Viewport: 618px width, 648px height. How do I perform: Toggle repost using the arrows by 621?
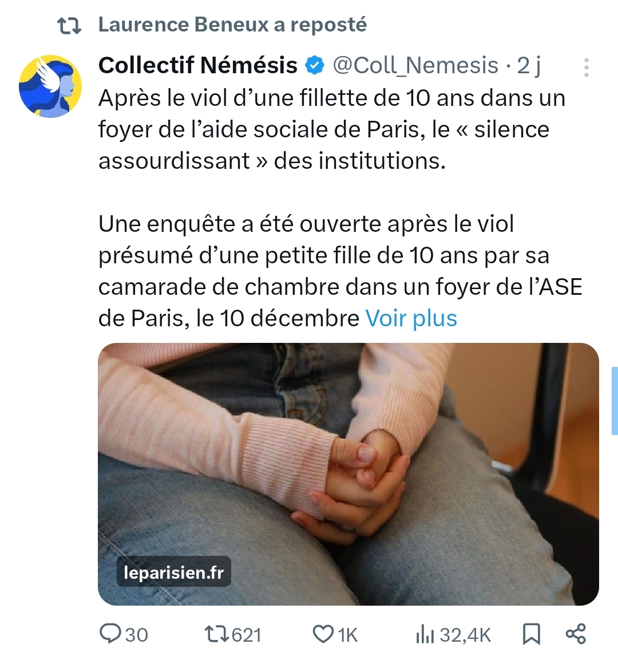point(217,634)
